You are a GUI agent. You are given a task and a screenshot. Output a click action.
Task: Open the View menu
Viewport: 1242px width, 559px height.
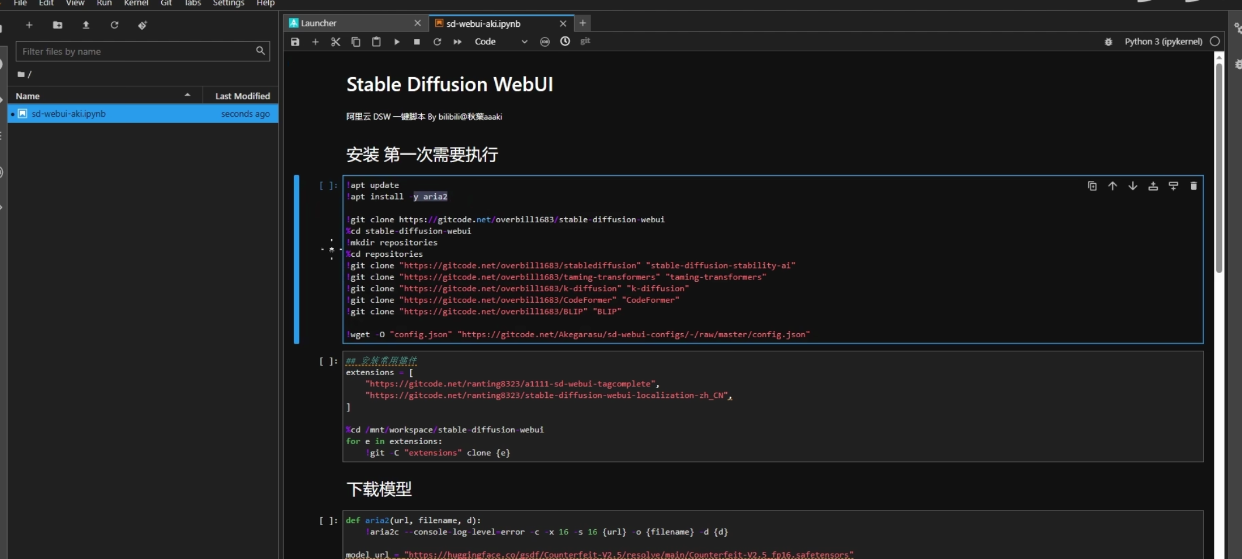[75, 3]
